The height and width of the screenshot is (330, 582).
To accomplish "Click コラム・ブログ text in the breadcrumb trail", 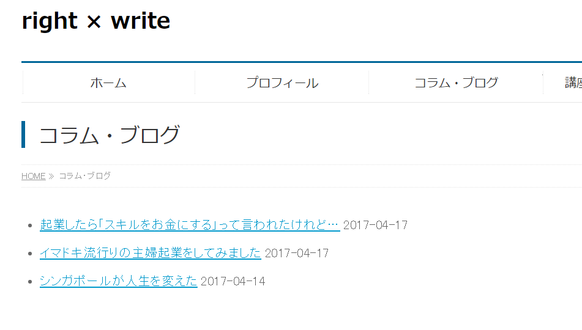I will [x=85, y=176].
